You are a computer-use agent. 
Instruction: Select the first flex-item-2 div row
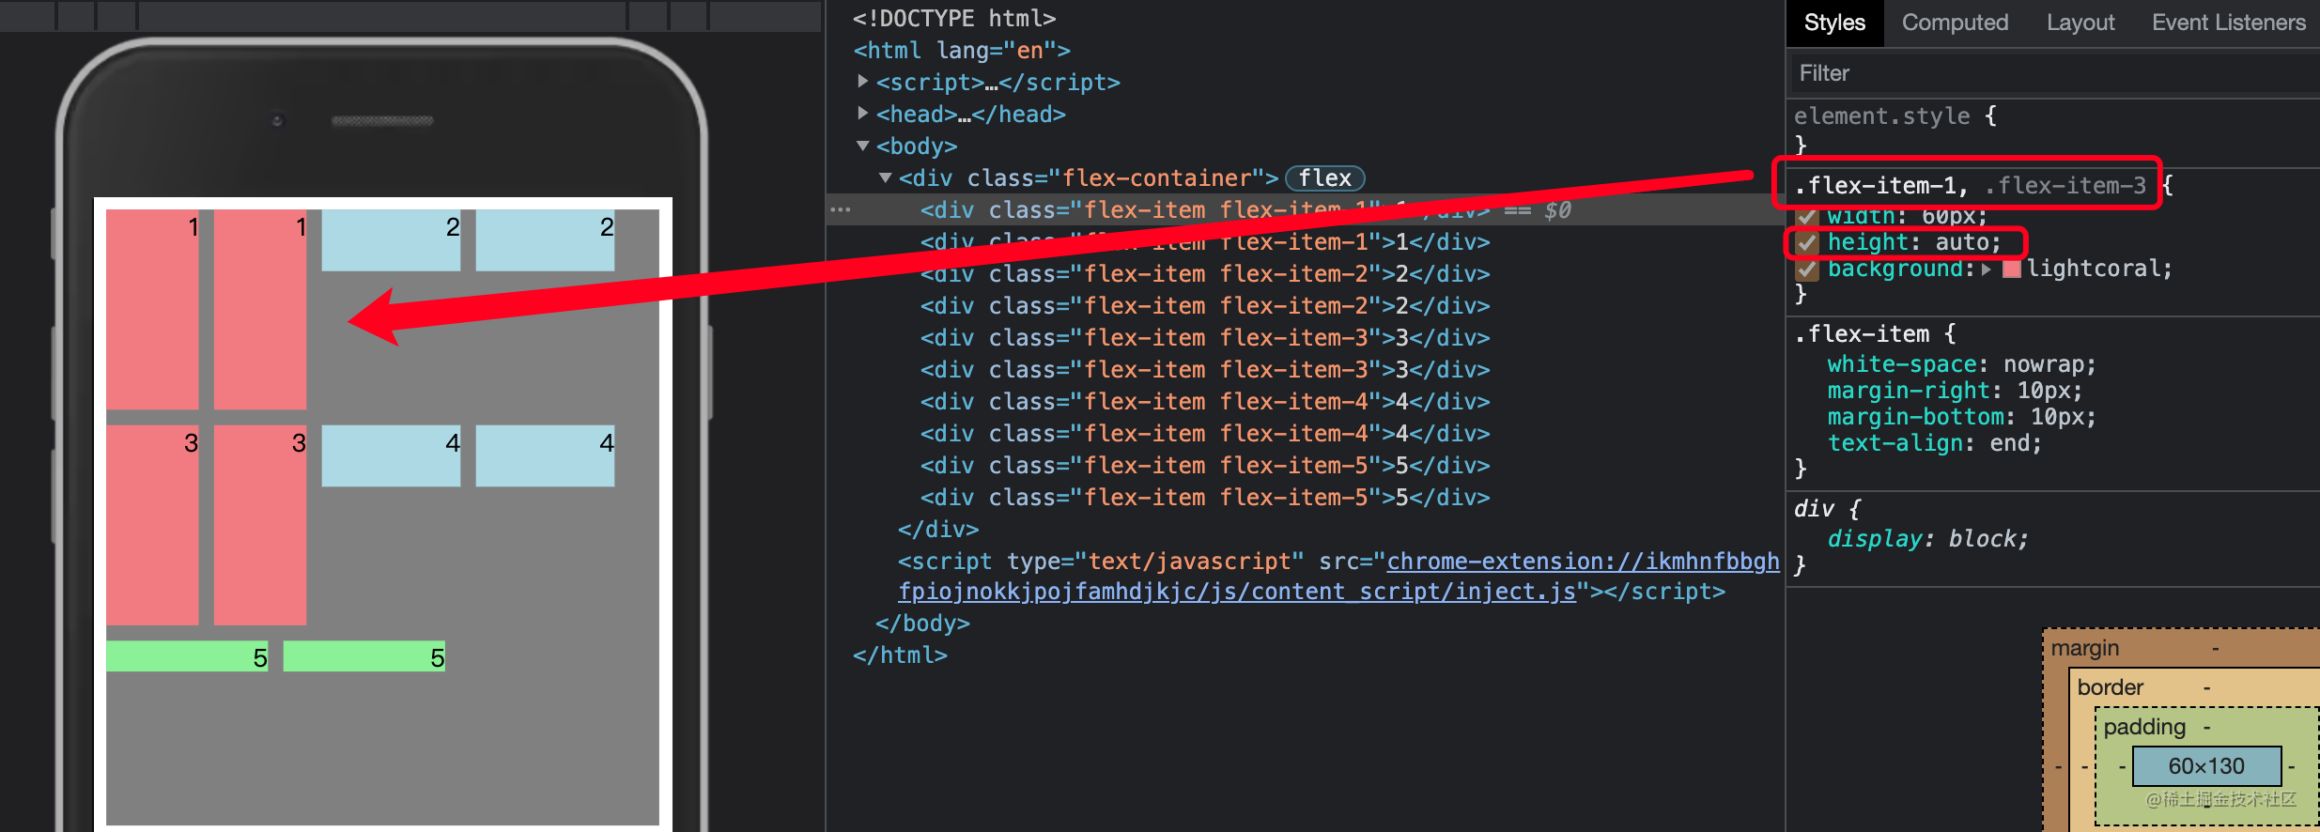[1205, 273]
